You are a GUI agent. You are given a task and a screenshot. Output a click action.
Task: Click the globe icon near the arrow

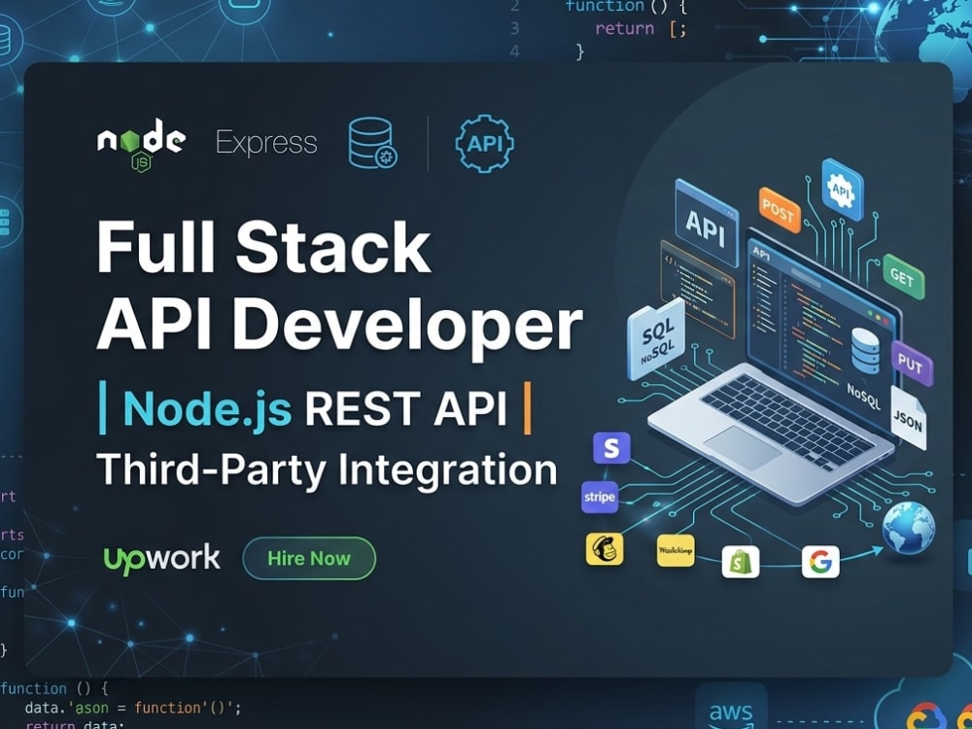[909, 528]
